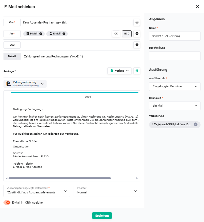Click 'Telefon: Telefon' line

pos(23,163)
